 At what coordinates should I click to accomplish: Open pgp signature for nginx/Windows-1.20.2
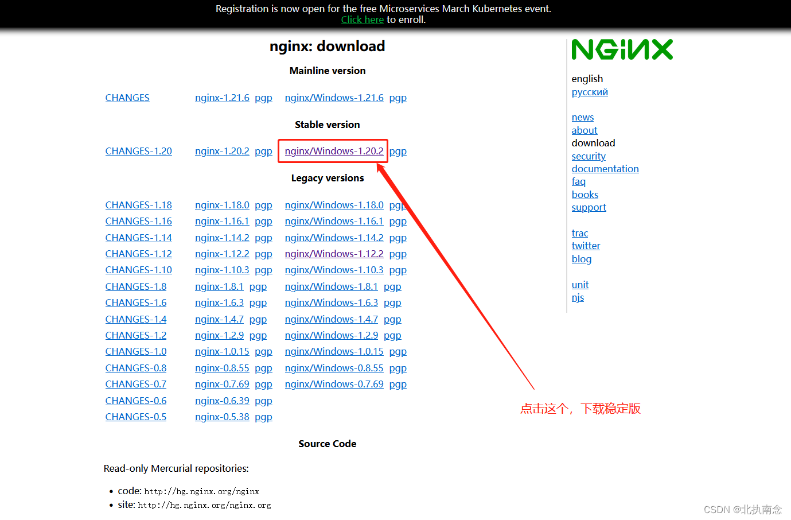pos(398,151)
